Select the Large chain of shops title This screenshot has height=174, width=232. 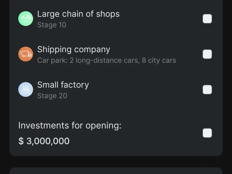(78, 14)
